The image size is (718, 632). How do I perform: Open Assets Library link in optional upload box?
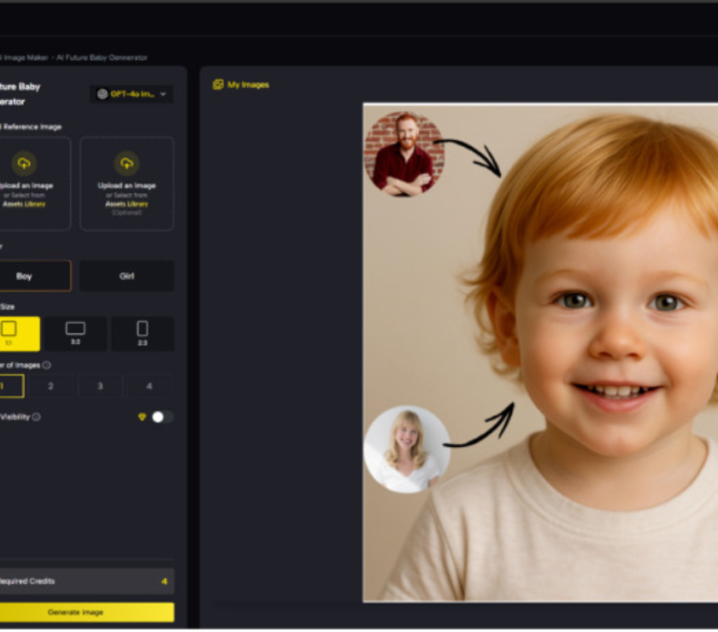click(x=127, y=204)
